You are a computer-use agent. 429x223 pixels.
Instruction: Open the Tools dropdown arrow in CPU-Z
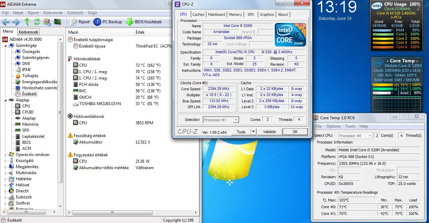253,132
